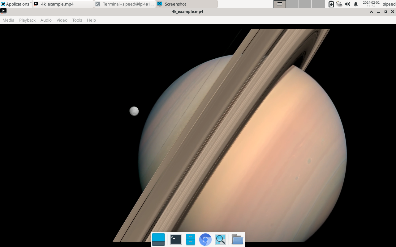Click the Show Desktop icon in the dock

[x=158, y=240]
